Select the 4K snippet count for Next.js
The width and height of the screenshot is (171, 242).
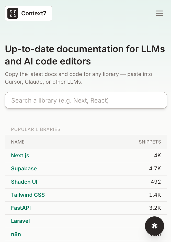[157, 156]
